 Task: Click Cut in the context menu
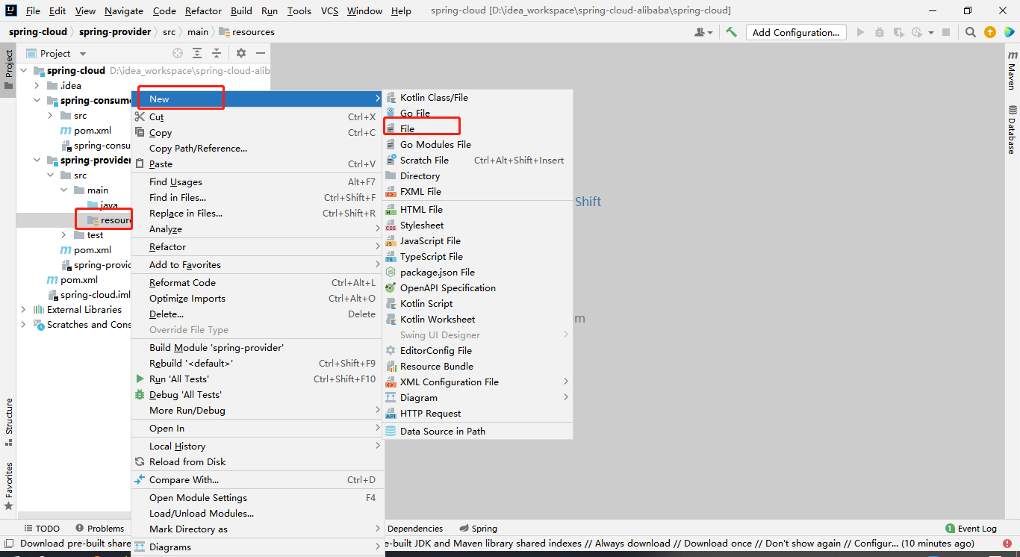[x=257, y=117]
